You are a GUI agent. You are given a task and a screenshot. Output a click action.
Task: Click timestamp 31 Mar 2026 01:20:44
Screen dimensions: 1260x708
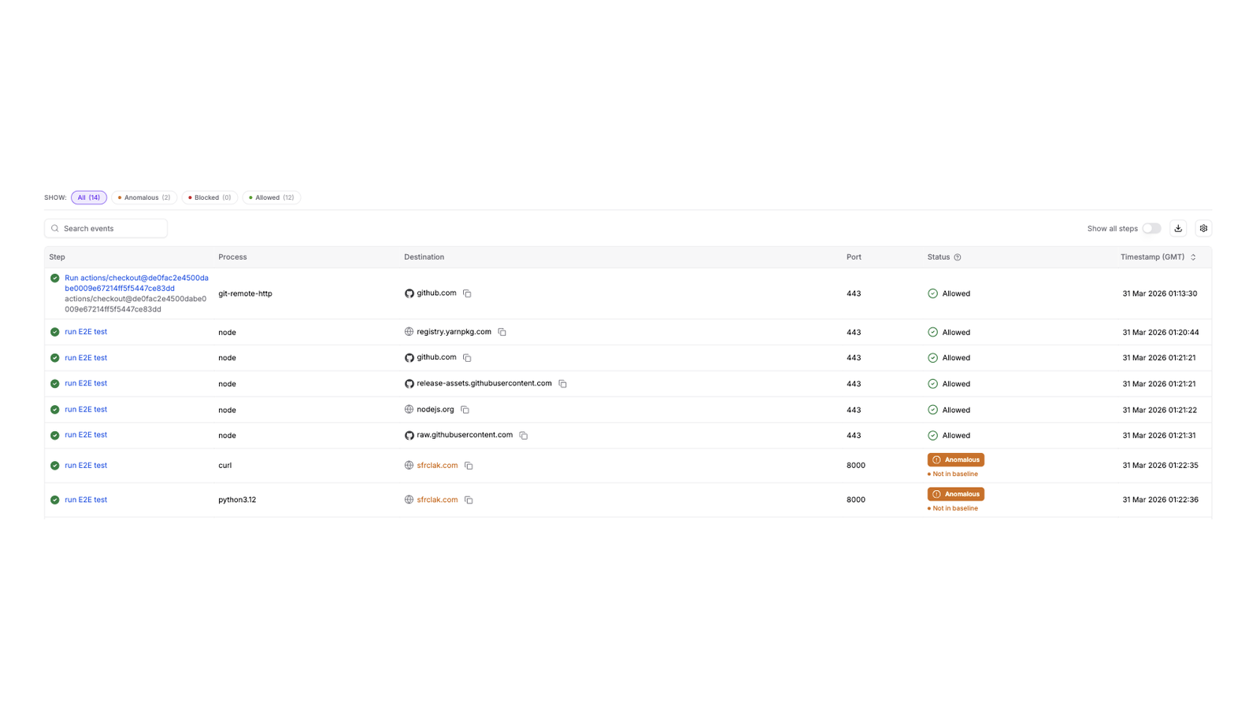pos(1161,332)
